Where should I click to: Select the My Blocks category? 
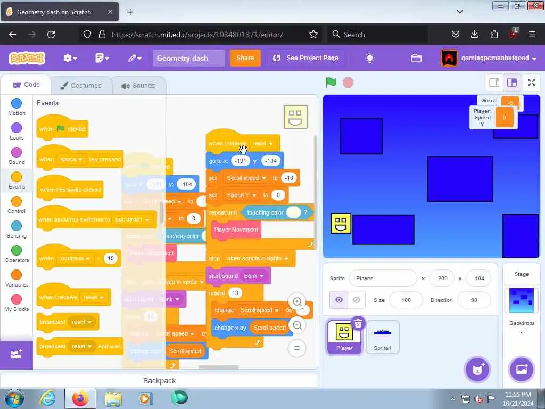coord(16,302)
